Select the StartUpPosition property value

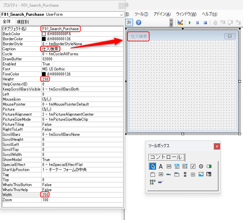click(x=82, y=170)
